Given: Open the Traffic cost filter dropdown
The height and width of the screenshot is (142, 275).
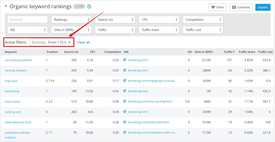Looking at the screenshot, I should [x=203, y=30].
